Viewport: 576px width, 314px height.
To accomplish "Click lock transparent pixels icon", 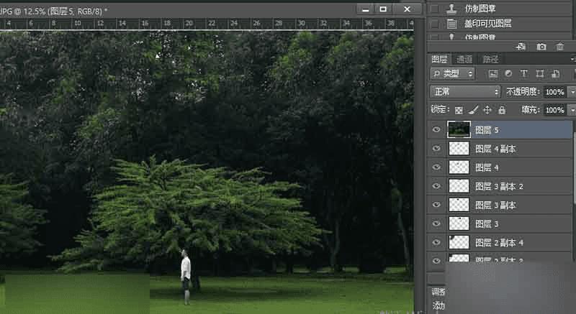I will point(458,110).
